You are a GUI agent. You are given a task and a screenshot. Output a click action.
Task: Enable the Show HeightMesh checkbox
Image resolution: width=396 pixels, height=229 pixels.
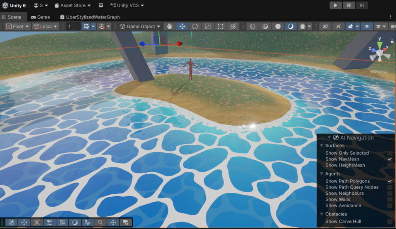pyautogui.click(x=389, y=165)
